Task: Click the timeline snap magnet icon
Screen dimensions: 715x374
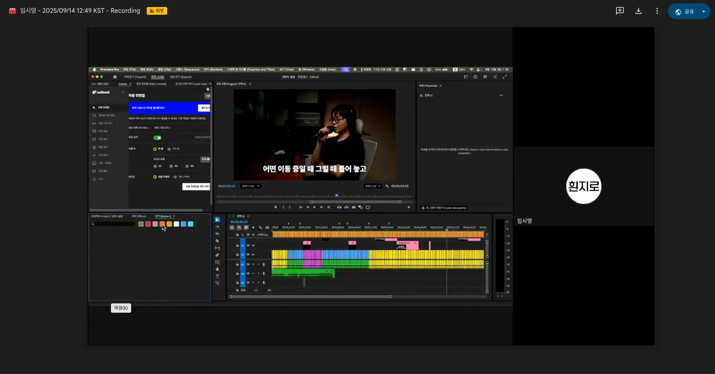Action: click(239, 227)
